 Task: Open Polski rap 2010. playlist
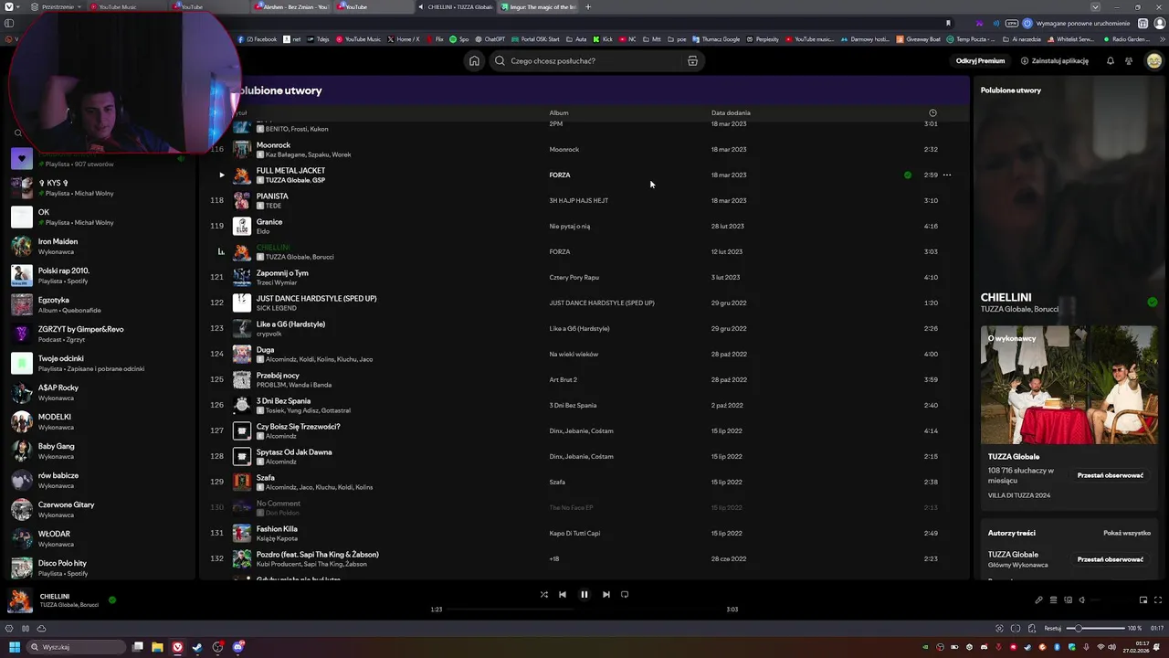(x=99, y=275)
